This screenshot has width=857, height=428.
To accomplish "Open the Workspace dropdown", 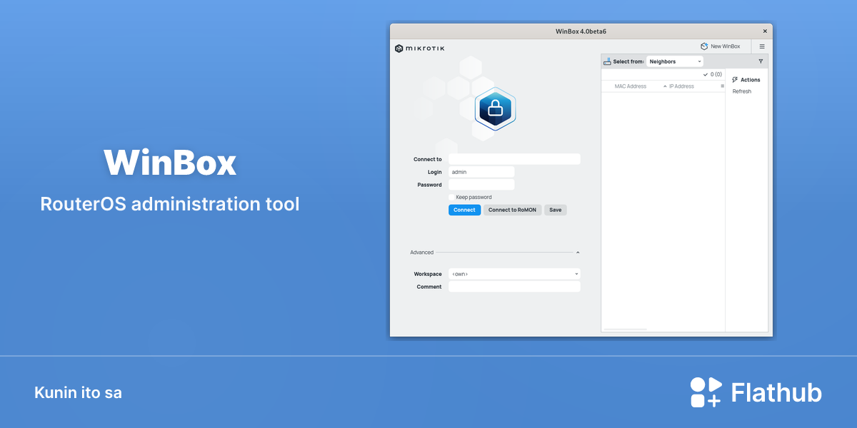I will tap(514, 274).
